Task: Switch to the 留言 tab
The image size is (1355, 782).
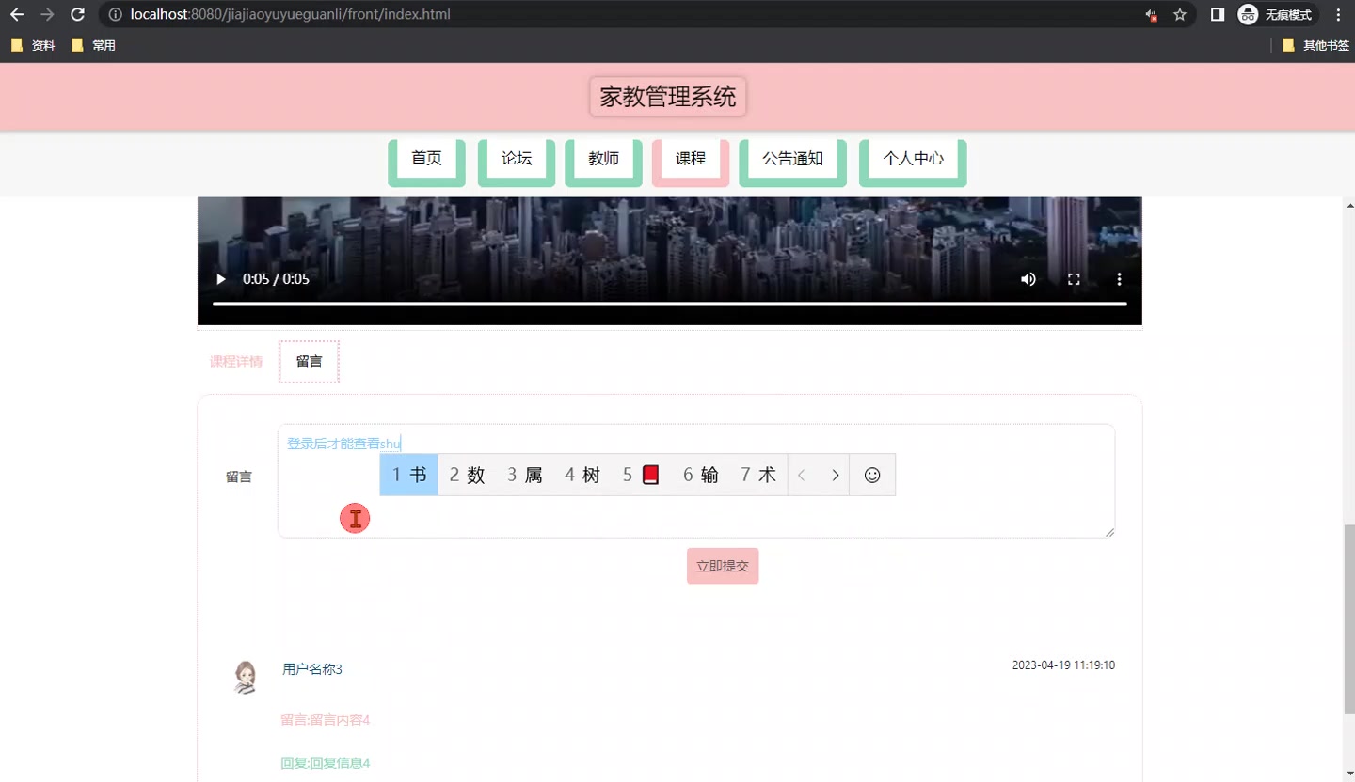Action: [309, 362]
